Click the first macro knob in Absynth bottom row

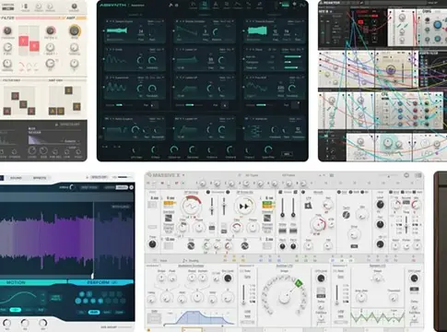(135, 150)
